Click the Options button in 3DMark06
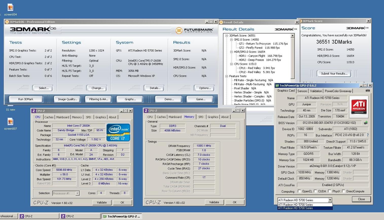Screen dimensions: 384x220 205,88
